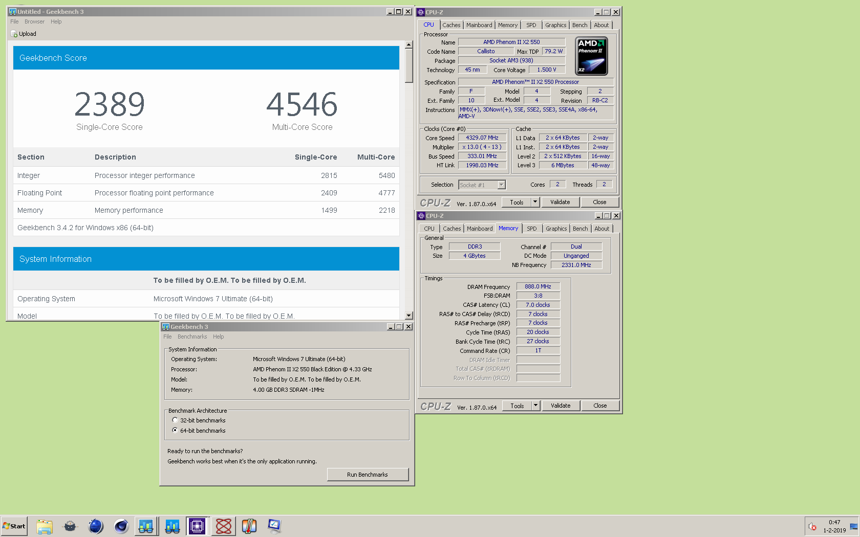Switch to Caches tab in lower CPU-Z
The height and width of the screenshot is (537, 860).
(452, 229)
